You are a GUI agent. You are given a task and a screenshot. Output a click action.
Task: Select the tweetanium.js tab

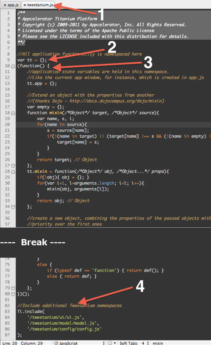(38, 5)
